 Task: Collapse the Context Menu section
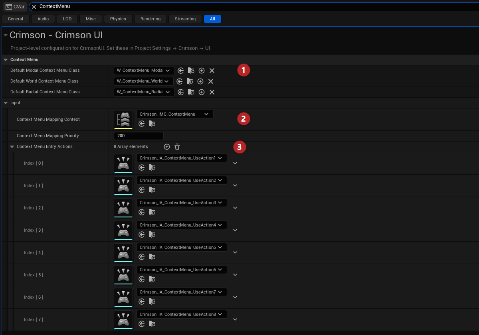pos(6,60)
